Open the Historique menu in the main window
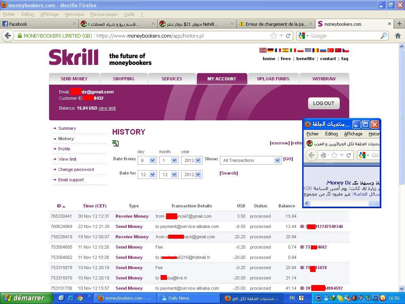Viewport: 405px width, 304px height. click(74, 15)
